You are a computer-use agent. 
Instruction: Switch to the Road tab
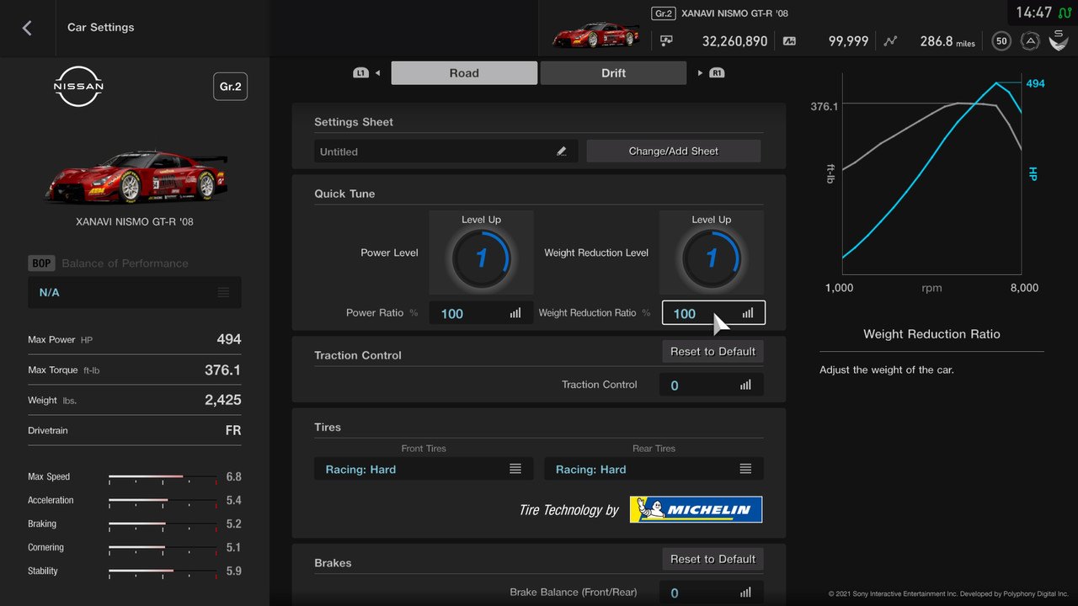(464, 73)
